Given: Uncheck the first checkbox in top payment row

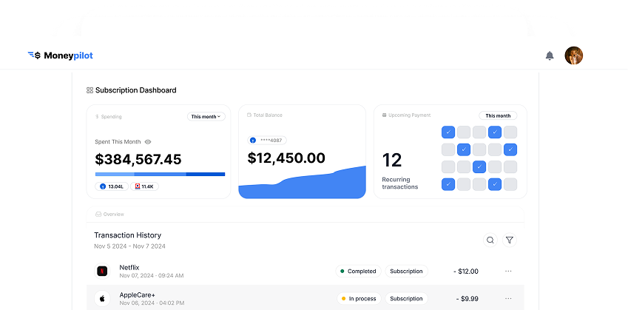Looking at the screenshot, I should (x=448, y=132).
